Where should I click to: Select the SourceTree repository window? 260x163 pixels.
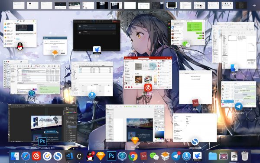point(35,79)
